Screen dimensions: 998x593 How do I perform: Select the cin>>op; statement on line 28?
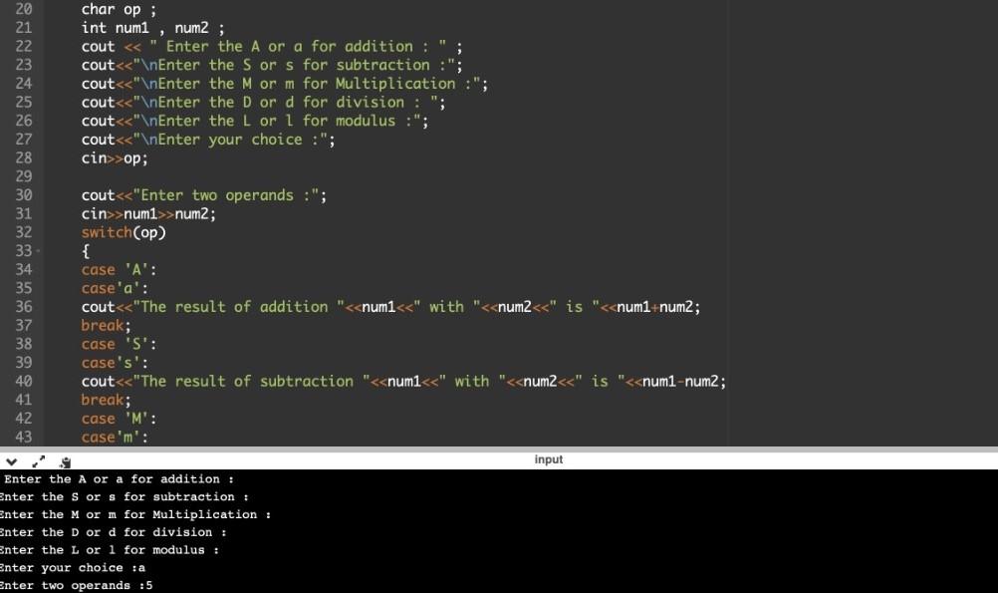113,157
